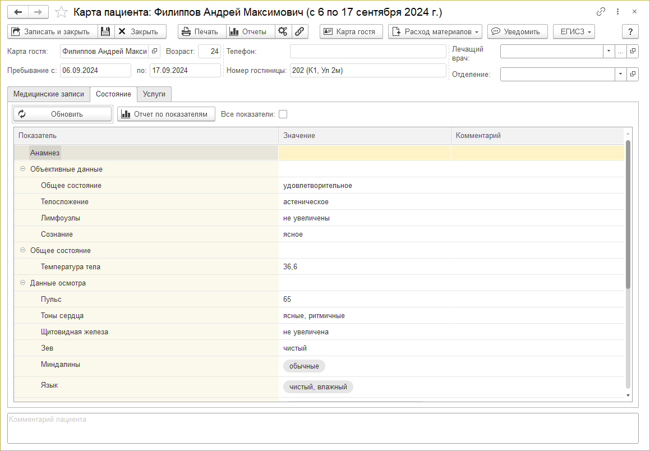Click the Показатель column header

click(x=146, y=136)
